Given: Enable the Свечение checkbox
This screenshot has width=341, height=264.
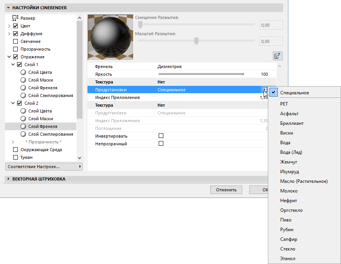Looking at the screenshot, I should click(15, 41).
